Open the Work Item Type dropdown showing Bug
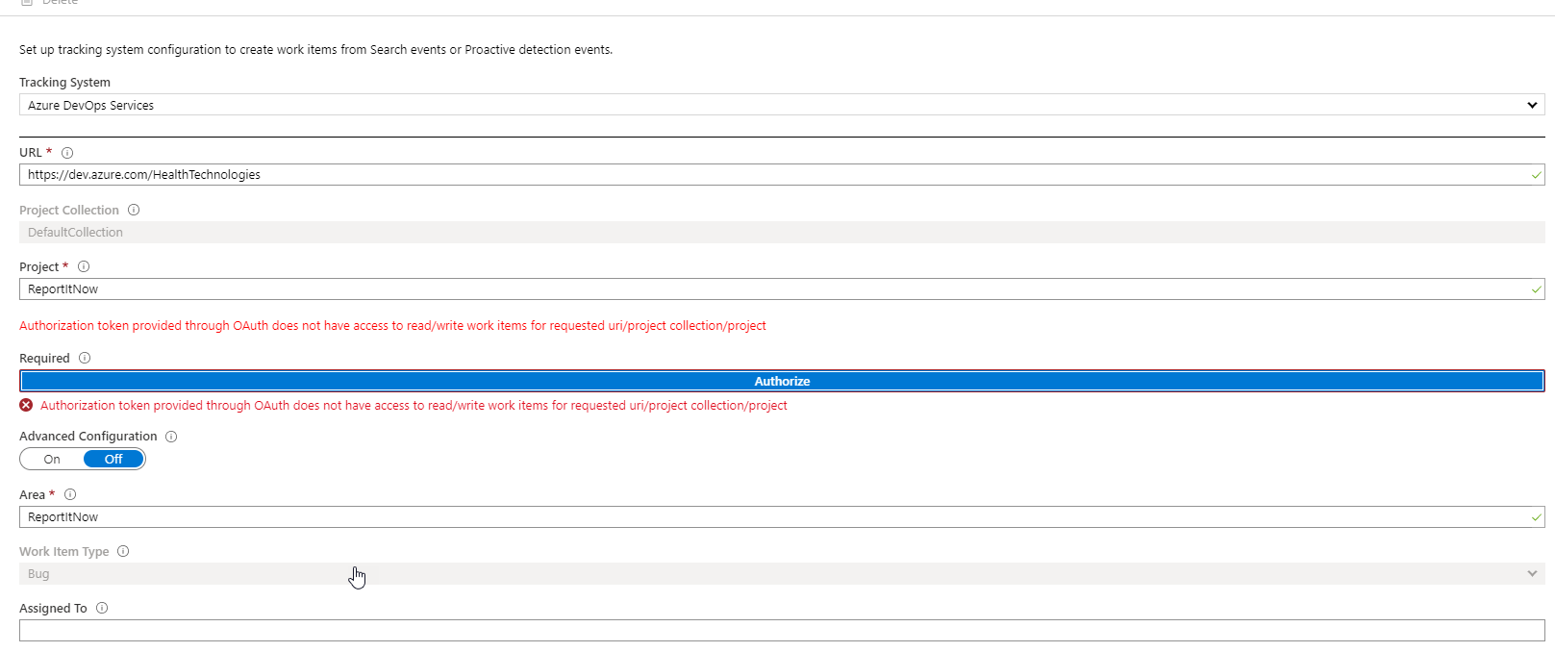 pyautogui.click(x=782, y=573)
